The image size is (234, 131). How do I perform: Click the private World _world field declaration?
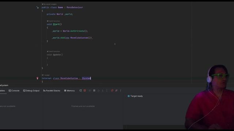coord(60,14)
